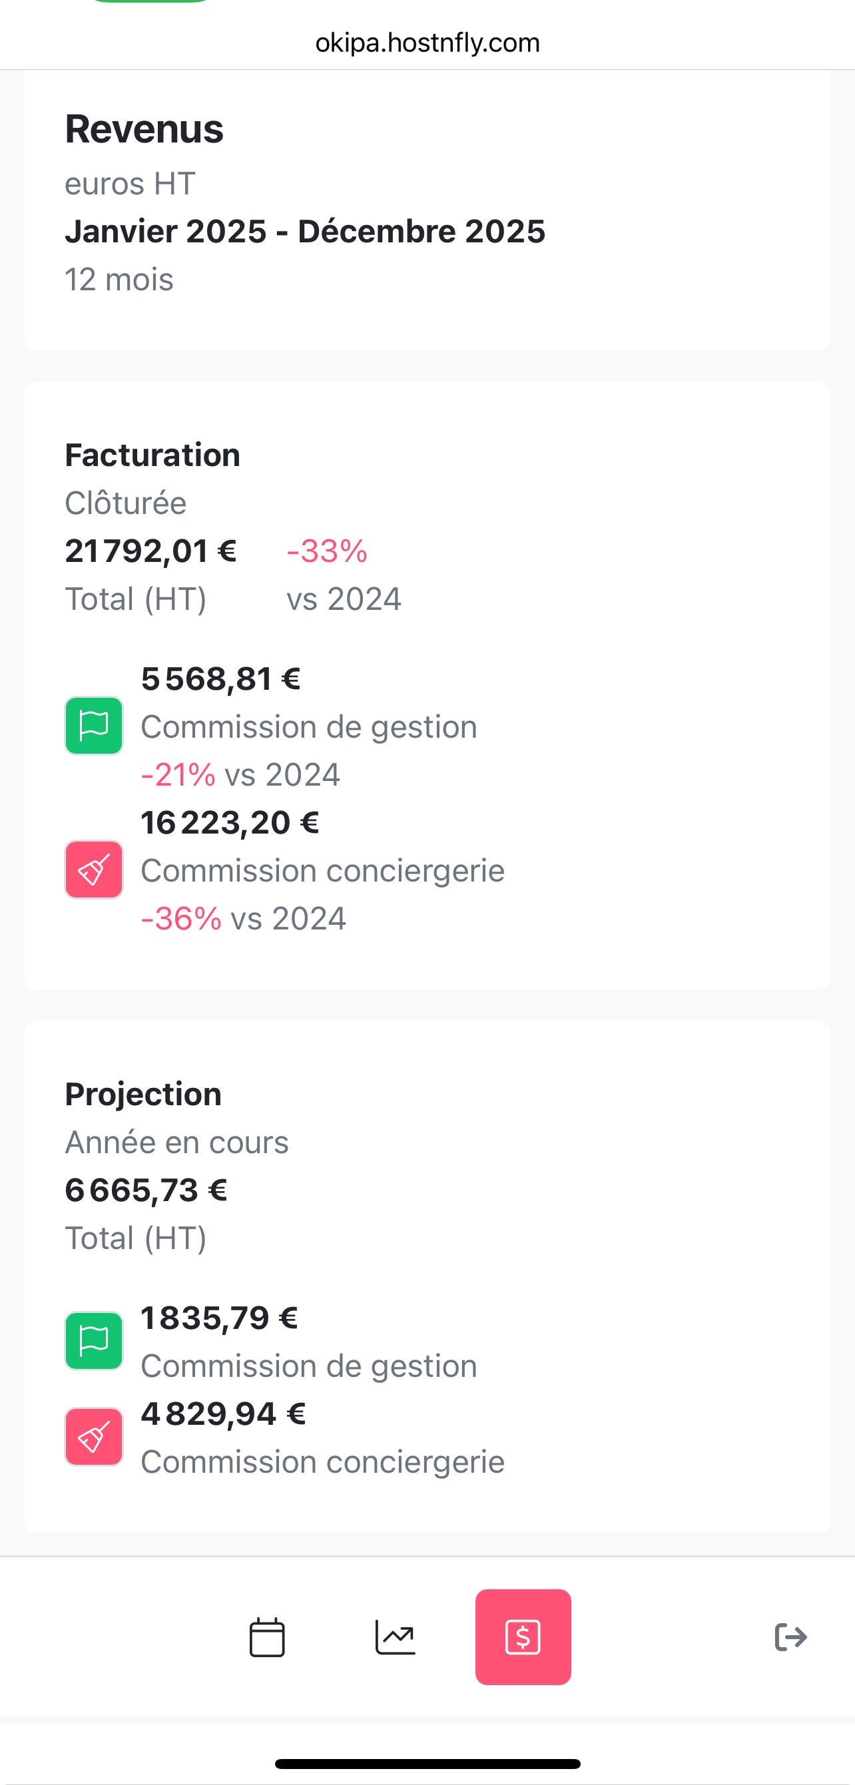Click the green flag icon under Projection
The image size is (855, 1785).
[95, 1341]
